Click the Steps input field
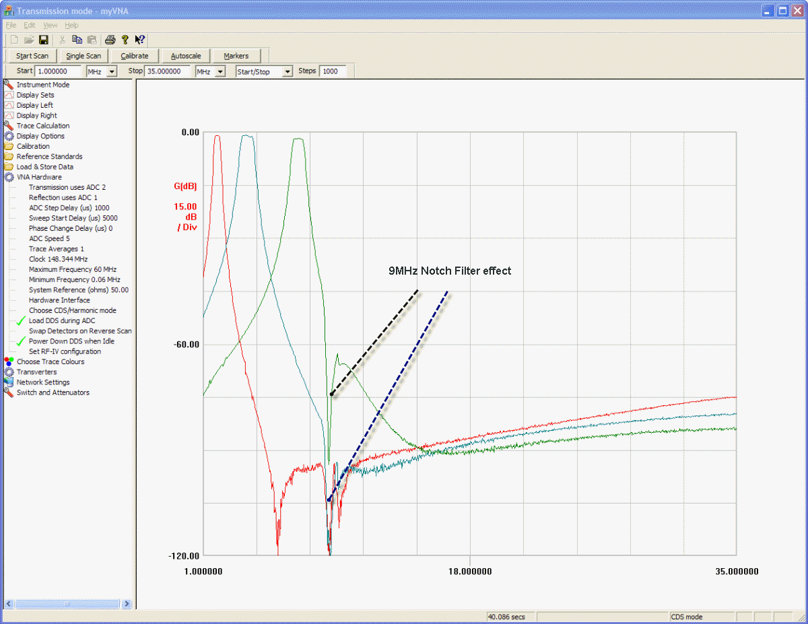 (333, 71)
